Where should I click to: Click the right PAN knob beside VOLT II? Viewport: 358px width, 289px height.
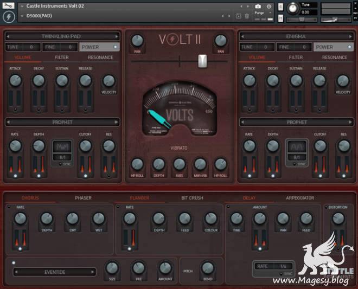coord(221,41)
